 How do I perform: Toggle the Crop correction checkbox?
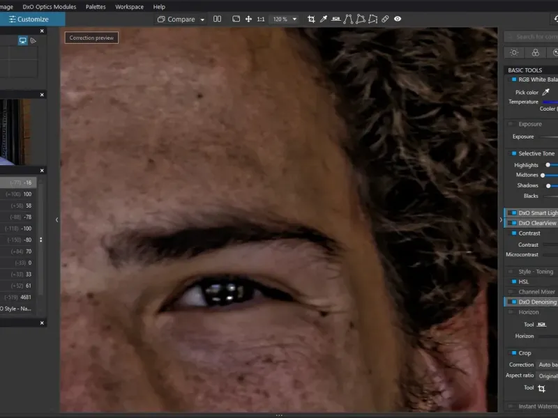point(514,353)
